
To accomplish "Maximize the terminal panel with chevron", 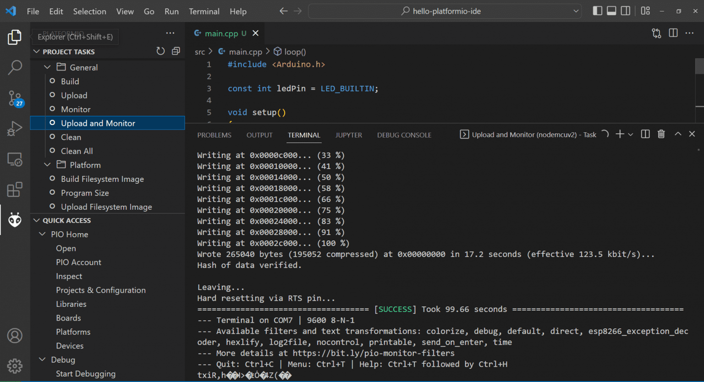I will coord(677,134).
